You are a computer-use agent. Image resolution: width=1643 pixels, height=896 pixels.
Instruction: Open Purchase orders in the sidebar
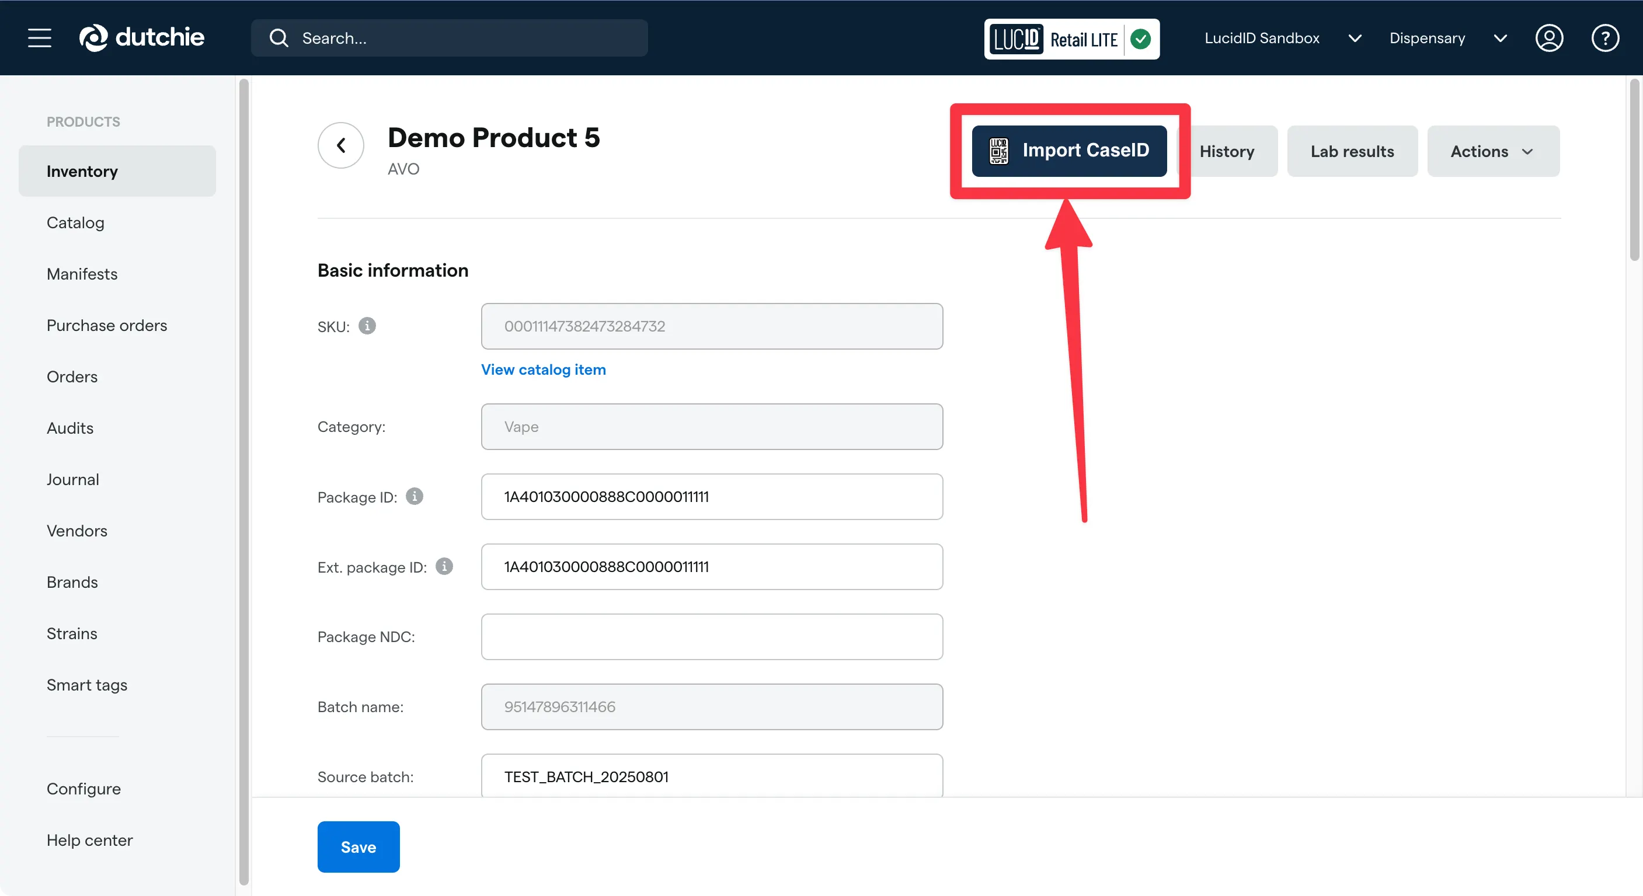(106, 325)
